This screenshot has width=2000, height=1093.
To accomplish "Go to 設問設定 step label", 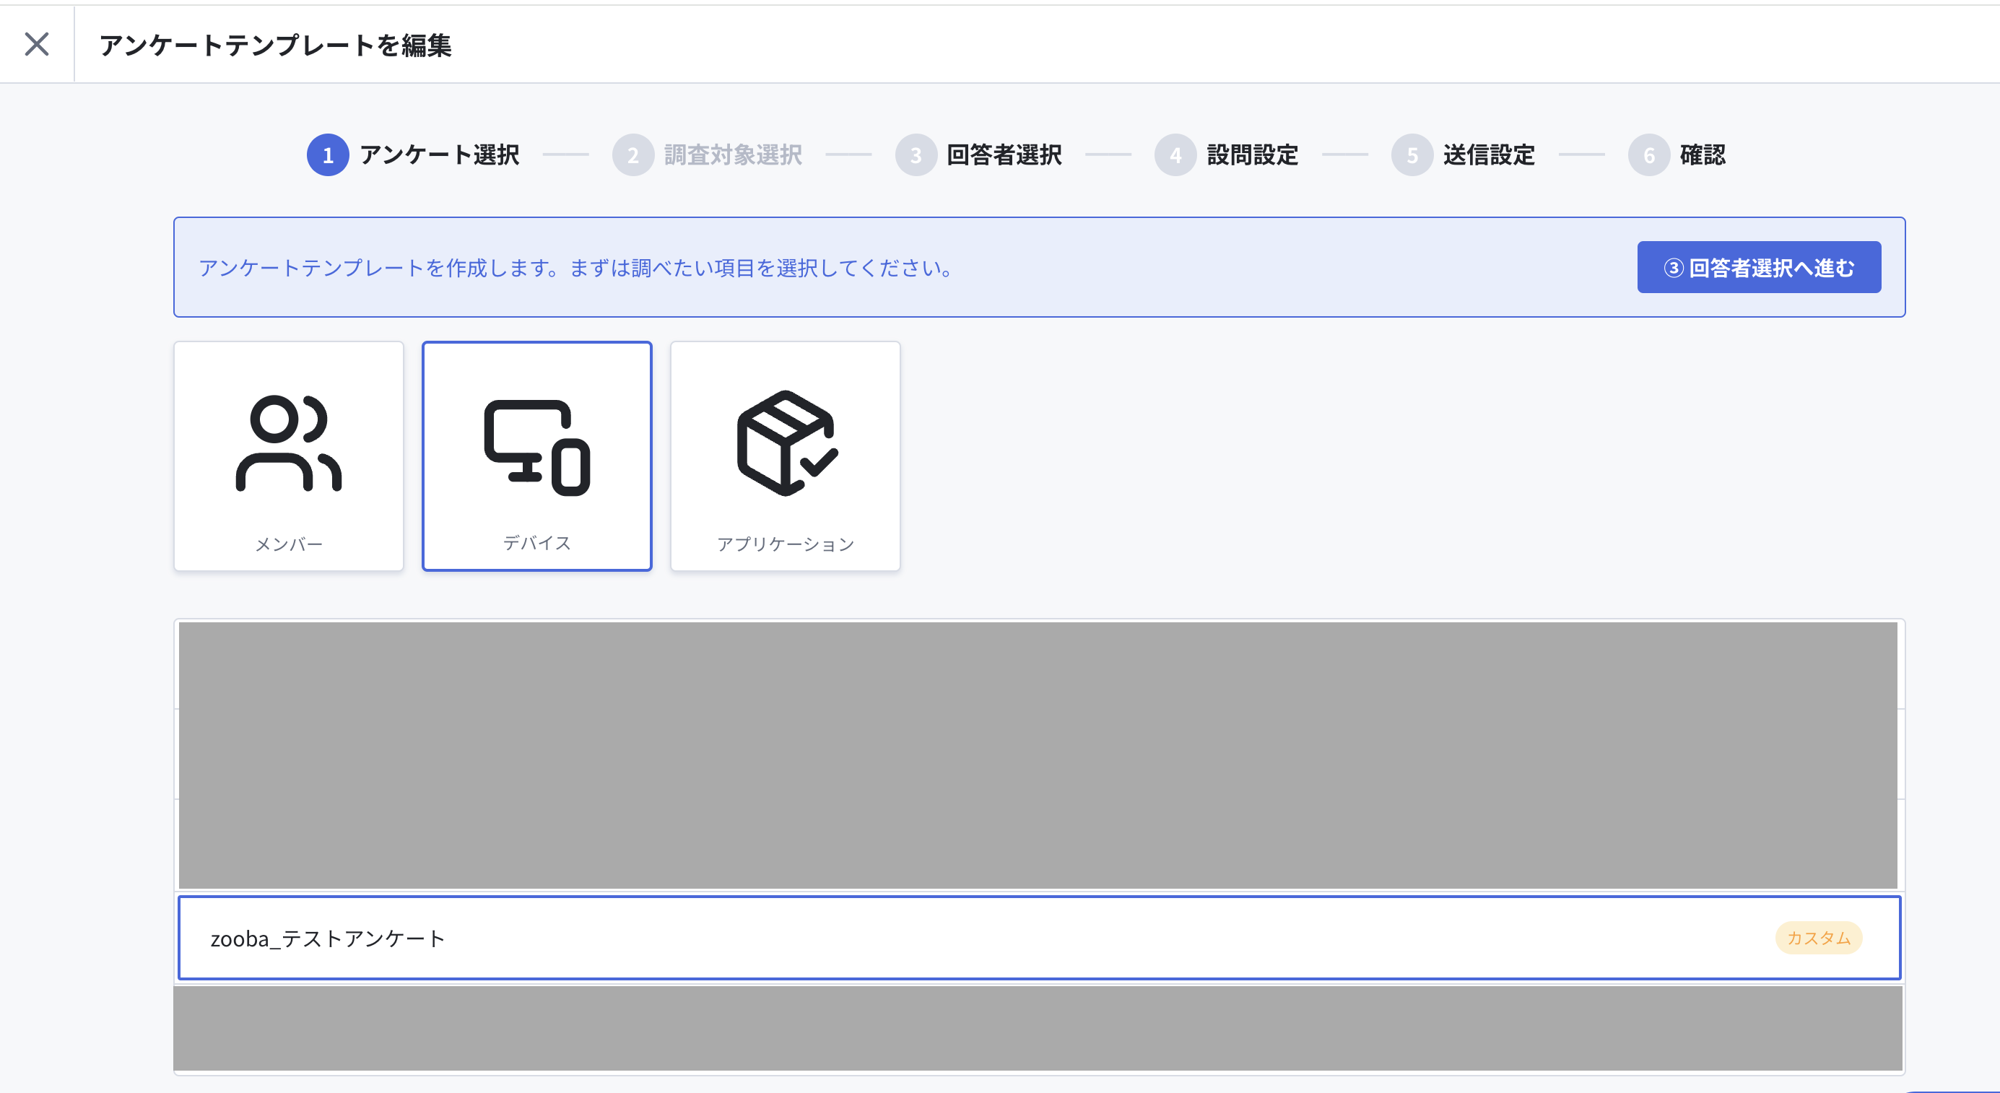I will coord(1252,155).
